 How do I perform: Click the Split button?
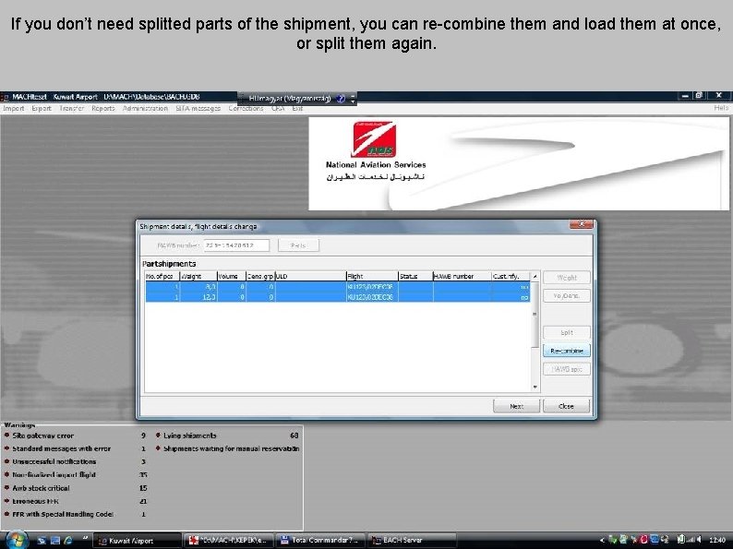tap(567, 333)
